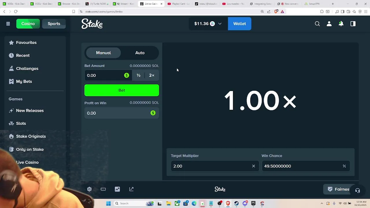The height and width of the screenshot is (208, 370).
Task: Open Live Casino in the sidebar
Action: (x=27, y=162)
